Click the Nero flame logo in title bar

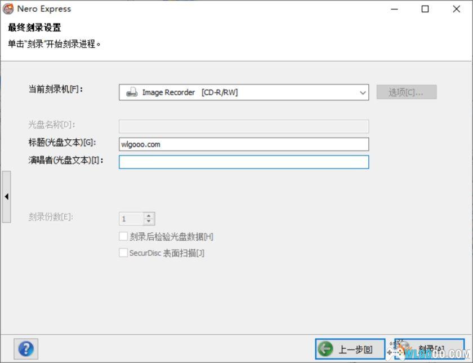pos(8,8)
